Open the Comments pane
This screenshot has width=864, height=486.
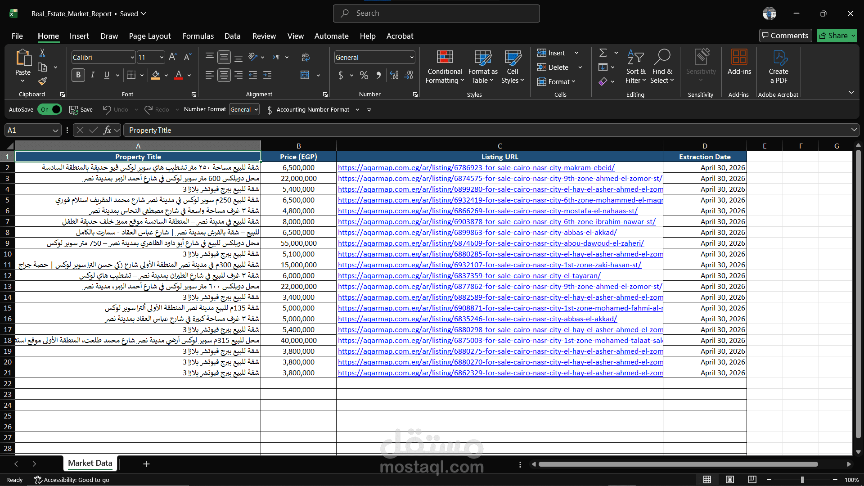(x=785, y=36)
